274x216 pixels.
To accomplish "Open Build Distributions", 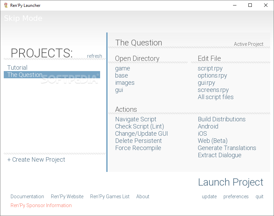I will tap(222, 119).
